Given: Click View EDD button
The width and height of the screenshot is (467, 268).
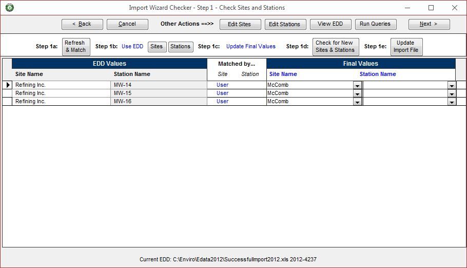Looking at the screenshot, I should (x=330, y=24).
